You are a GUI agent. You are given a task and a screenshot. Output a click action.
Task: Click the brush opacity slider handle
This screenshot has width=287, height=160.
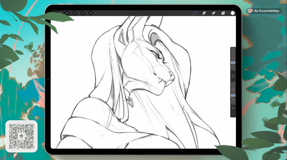(x=233, y=95)
